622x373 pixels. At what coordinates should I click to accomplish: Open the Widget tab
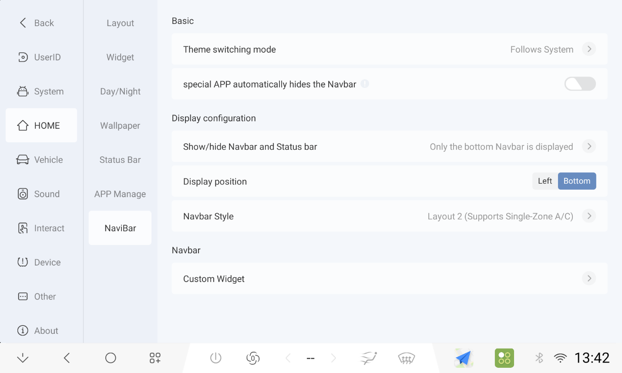[x=120, y=57]
